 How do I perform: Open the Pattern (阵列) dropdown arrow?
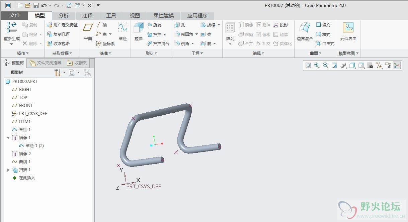click(230, 44)
